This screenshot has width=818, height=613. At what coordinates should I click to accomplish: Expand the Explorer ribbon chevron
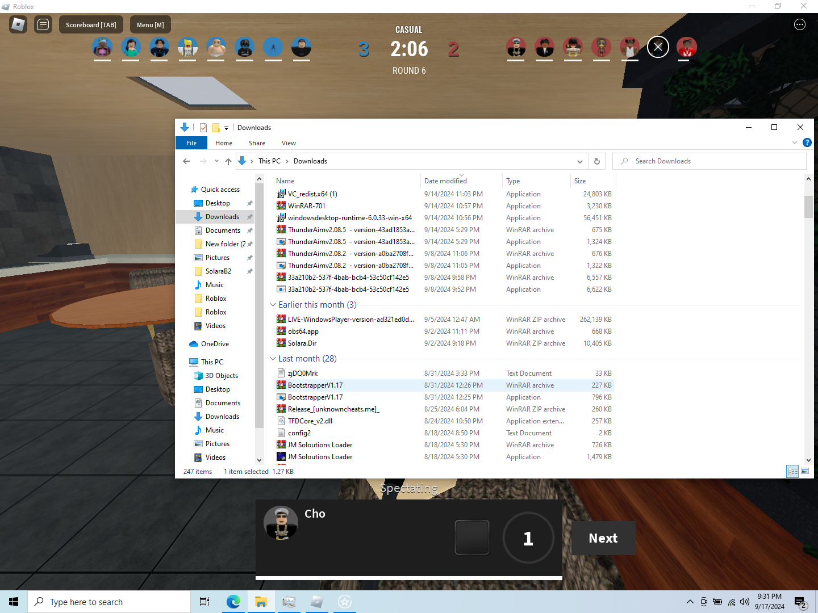tap(795, 142)
